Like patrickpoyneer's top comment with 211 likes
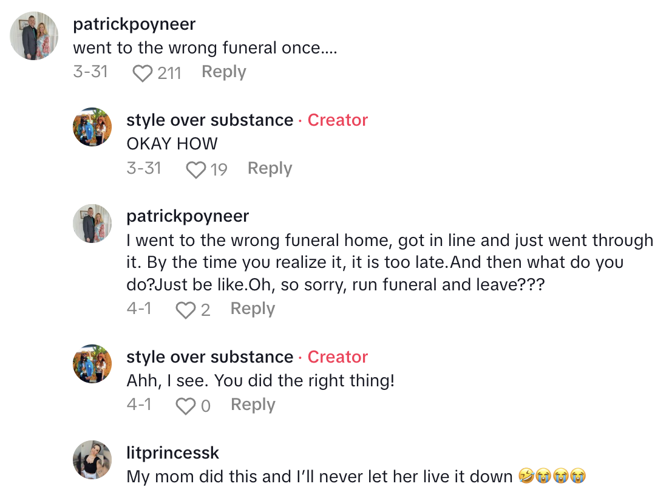This screenshot has height=492, width=669. [141, 72]
